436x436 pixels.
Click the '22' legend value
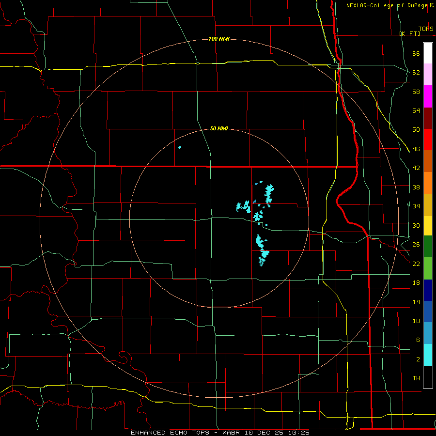click(x=416, y=264)
